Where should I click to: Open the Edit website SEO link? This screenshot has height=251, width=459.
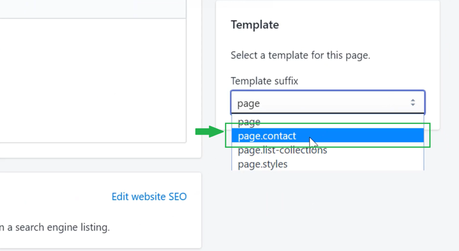tap(149, 197)
